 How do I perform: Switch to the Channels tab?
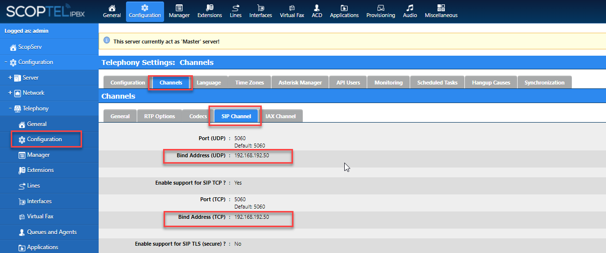[x=171, y=83]
